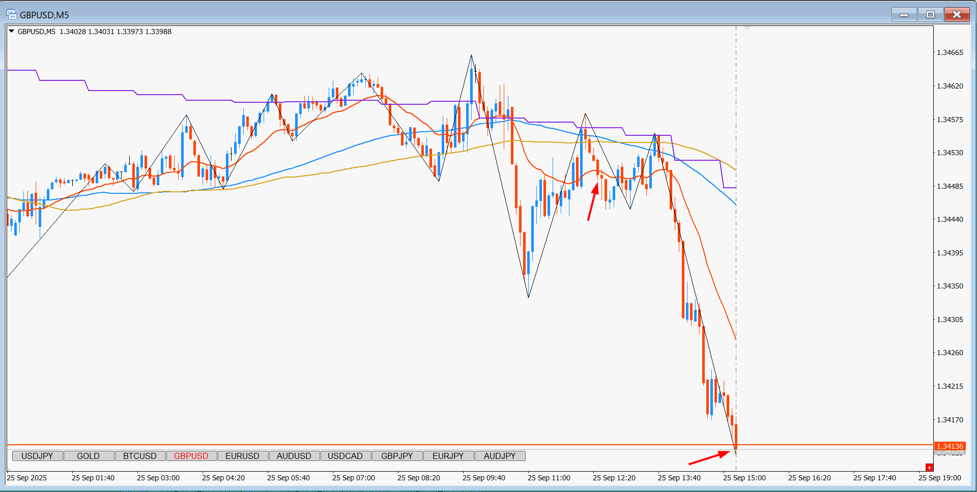Collapse the GBPUSD,M5 data header triangle
This screenshot has width=977, height=492.
[x=12, y=32]
